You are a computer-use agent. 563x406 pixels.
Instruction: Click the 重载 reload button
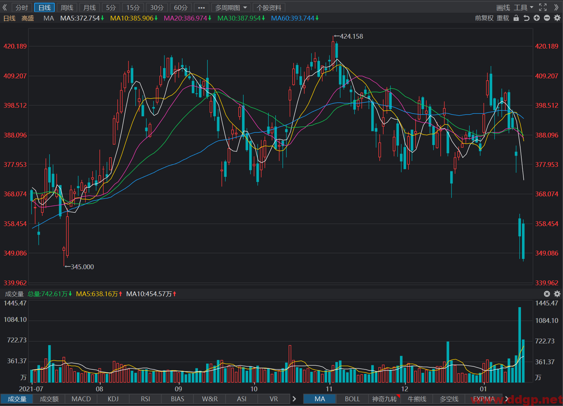[x=503, y=18]
